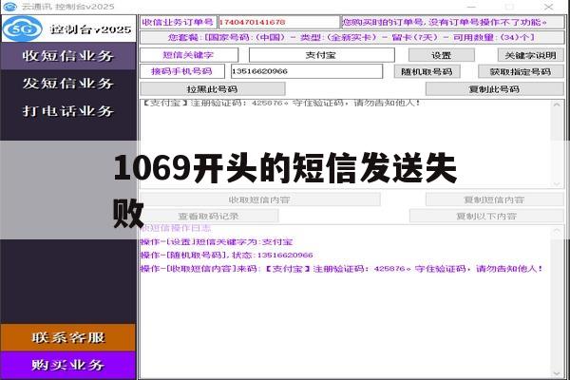Click the 随机取号码 button
This screenshot has width=570, height=380.
pyautogui.click(x=427, y=71)
